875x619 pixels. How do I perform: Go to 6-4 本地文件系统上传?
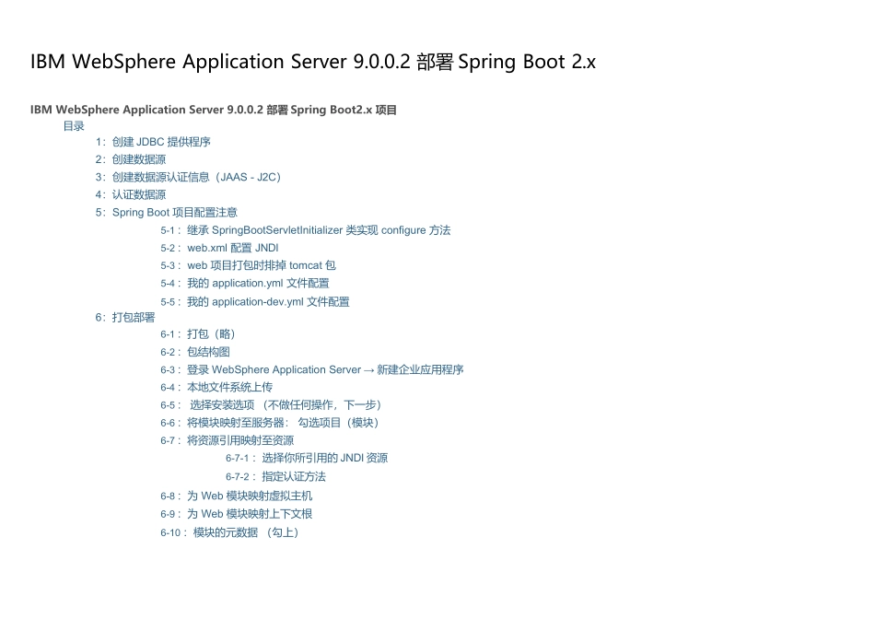pyautogui.click(x=216, y=388)
